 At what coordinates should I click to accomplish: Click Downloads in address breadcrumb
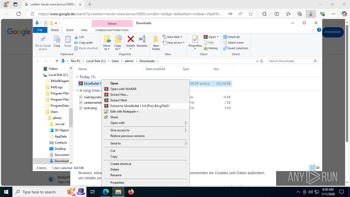147,61
